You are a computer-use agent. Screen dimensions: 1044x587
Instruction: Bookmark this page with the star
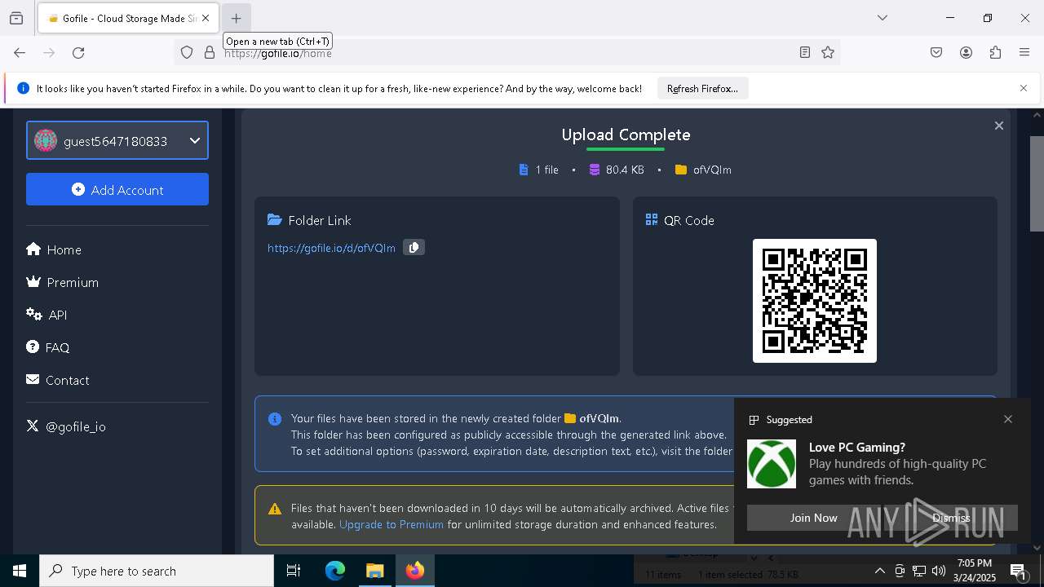828,53
